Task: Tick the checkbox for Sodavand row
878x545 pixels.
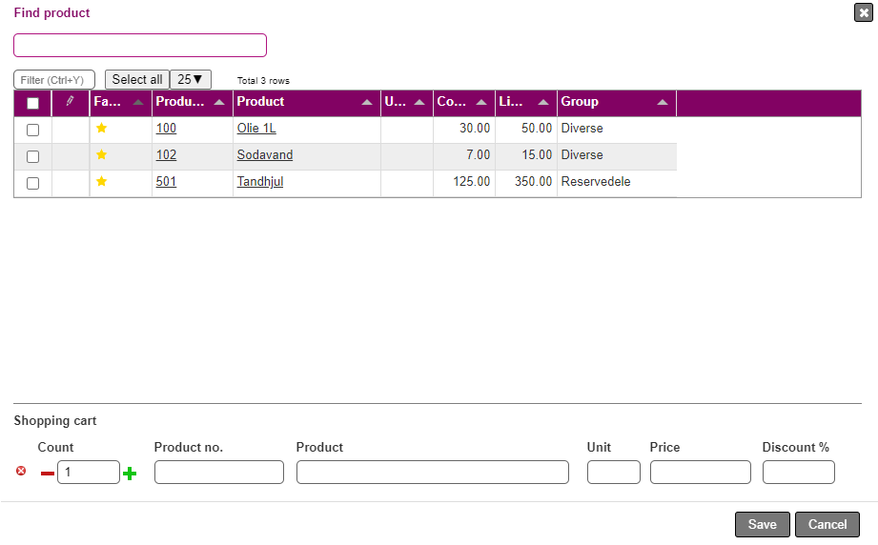Action: pos(33,156)
